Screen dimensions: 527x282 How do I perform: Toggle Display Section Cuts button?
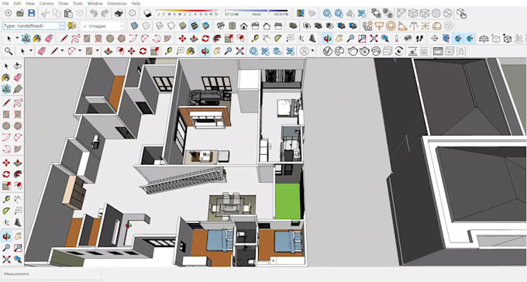tap(458, 39)
